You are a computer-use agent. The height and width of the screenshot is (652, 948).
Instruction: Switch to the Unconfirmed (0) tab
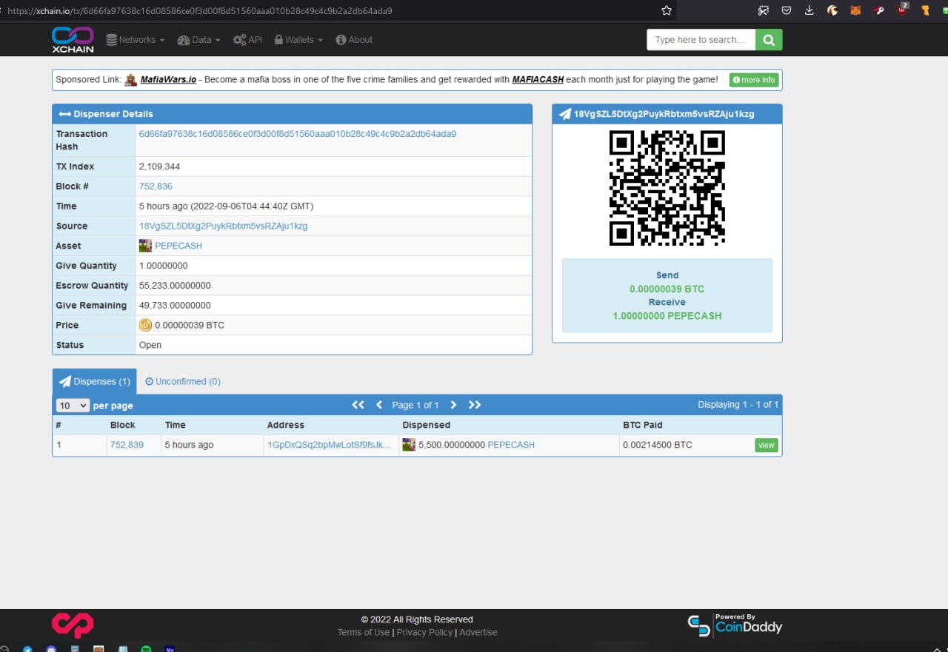click(x=183, y=381)
